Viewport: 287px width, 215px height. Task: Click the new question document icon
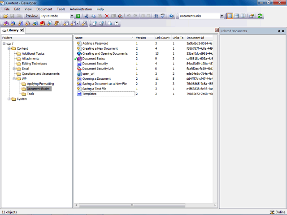[x=66, y=23]
